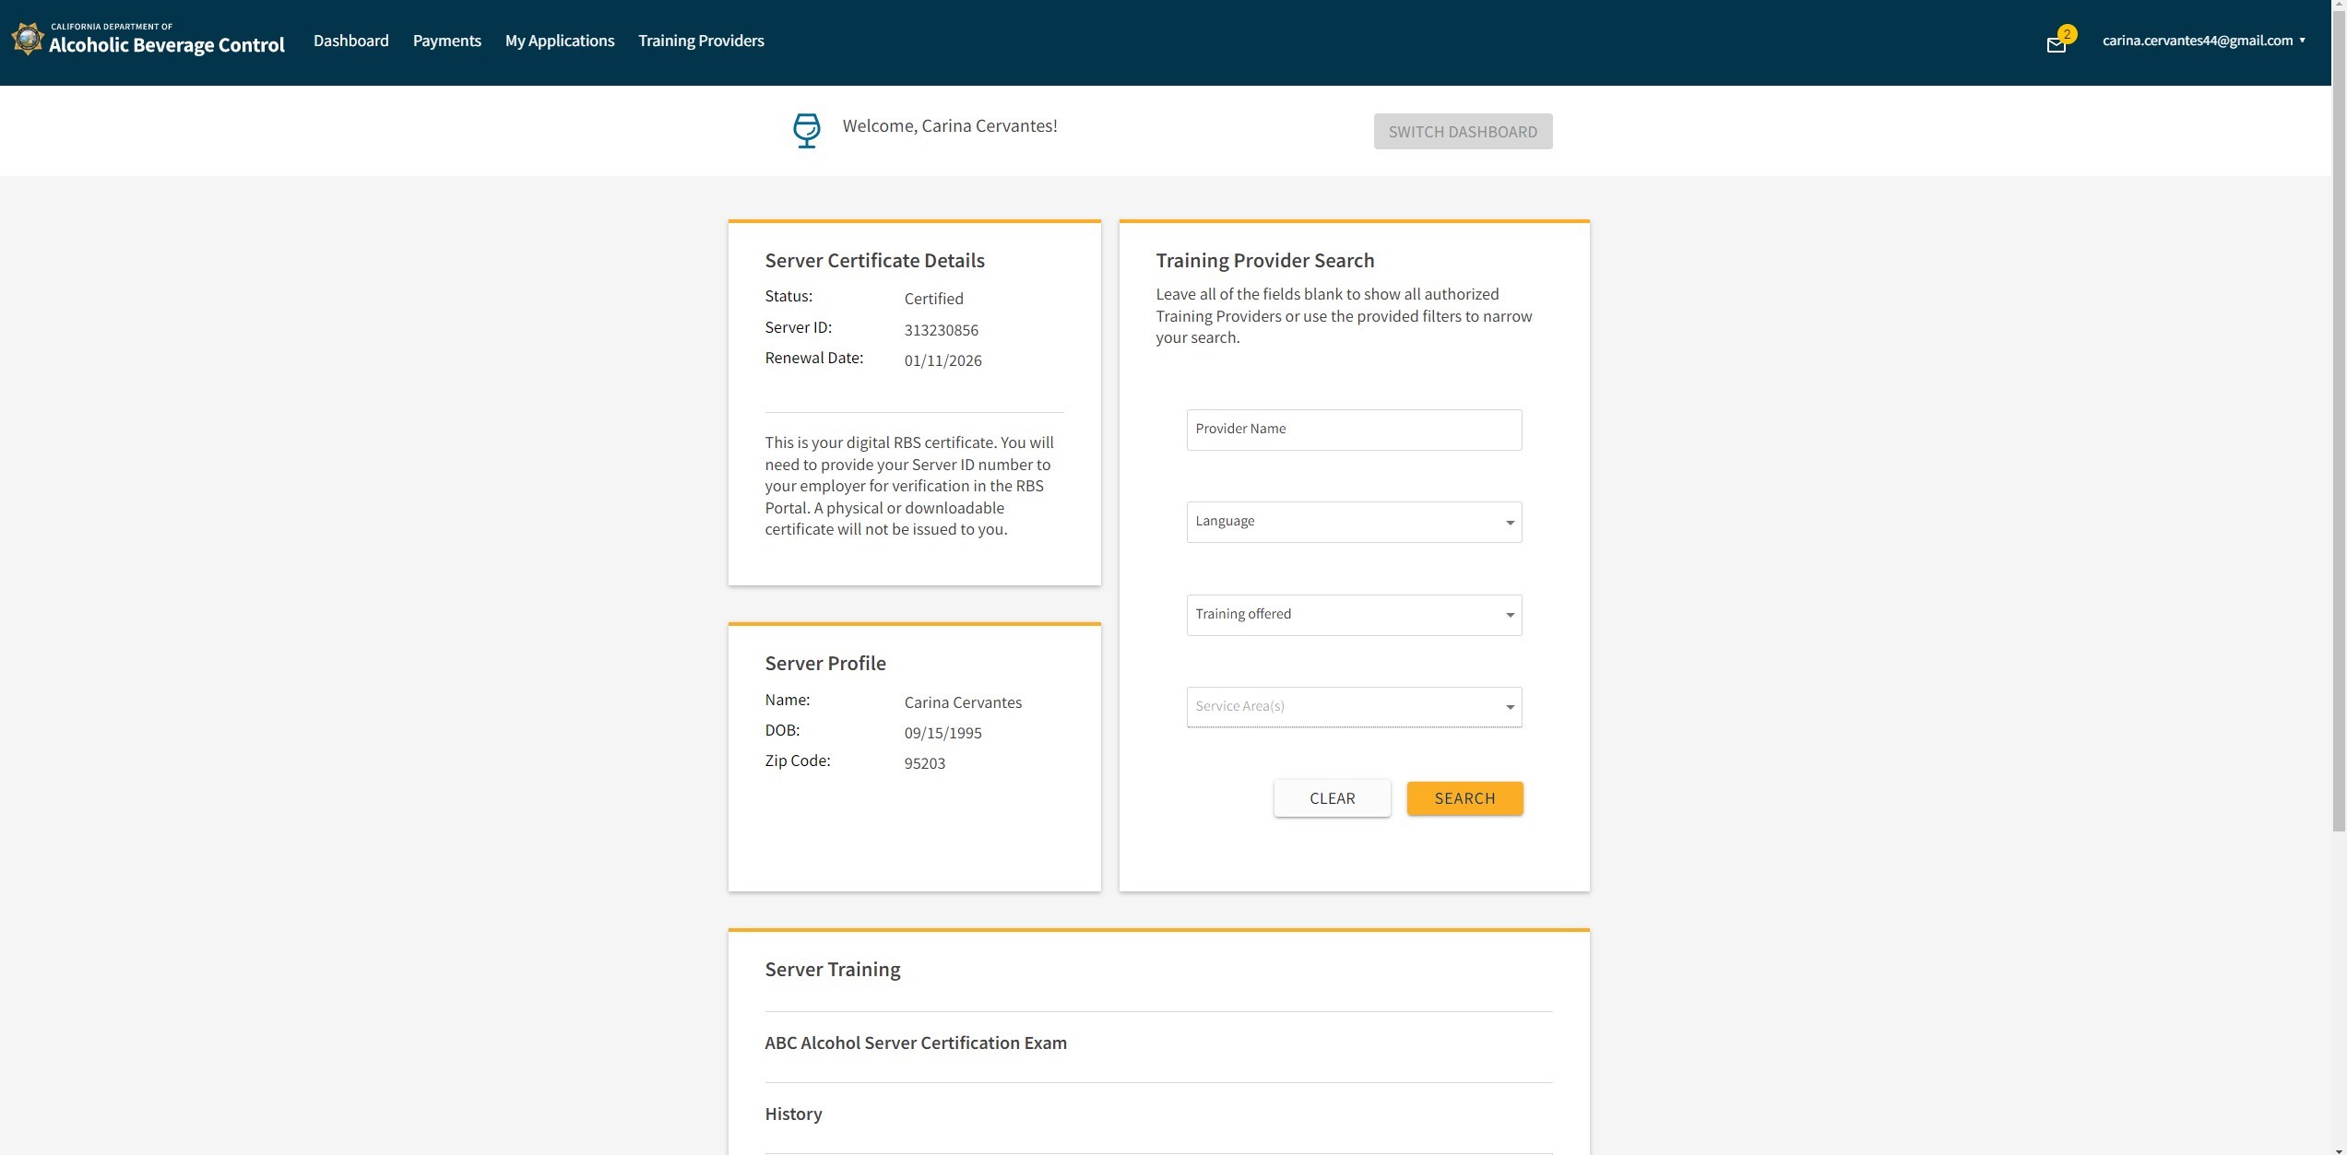Focus the Provider Name text field
Image resolution: width=2347 pixels, height=1155 pixels.
click(x=1353, y=430)
